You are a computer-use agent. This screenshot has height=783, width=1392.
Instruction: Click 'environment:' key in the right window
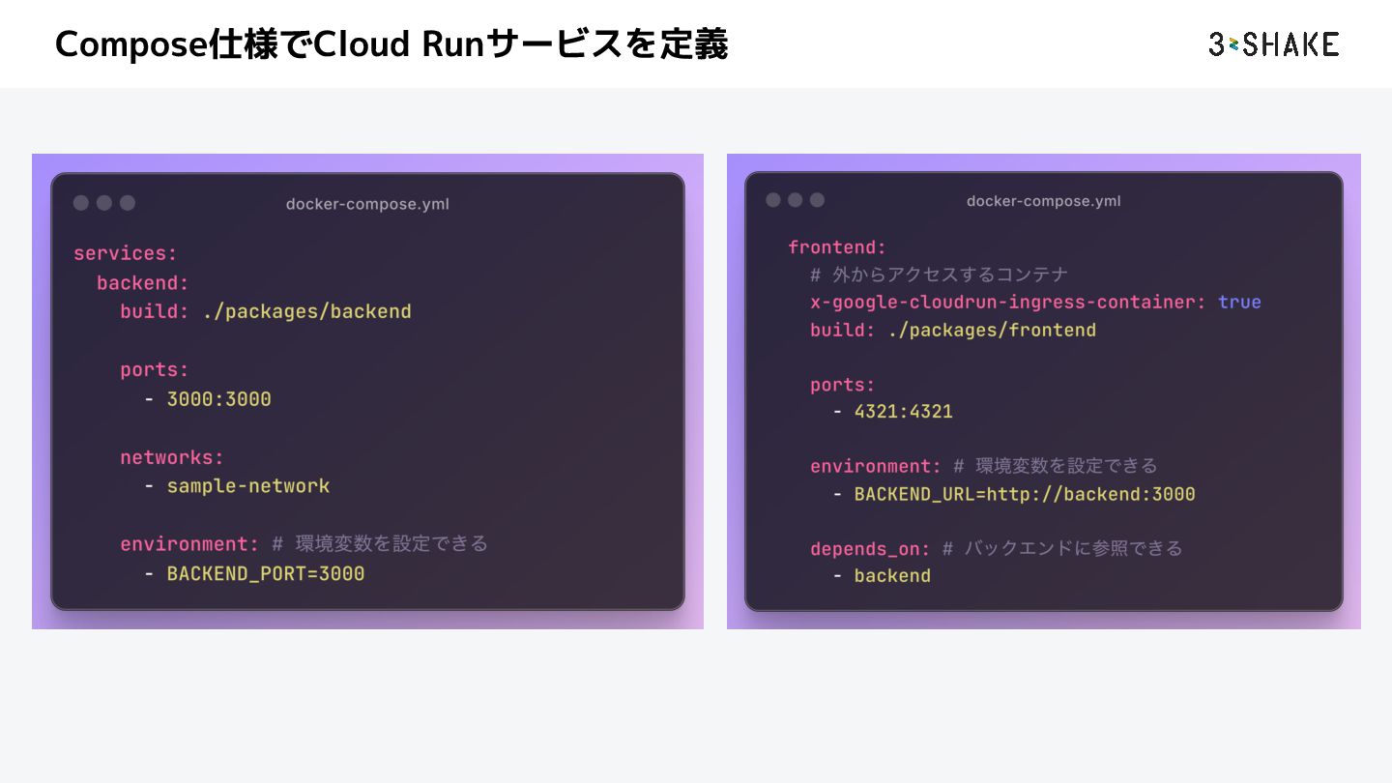[x=876, y=467]
